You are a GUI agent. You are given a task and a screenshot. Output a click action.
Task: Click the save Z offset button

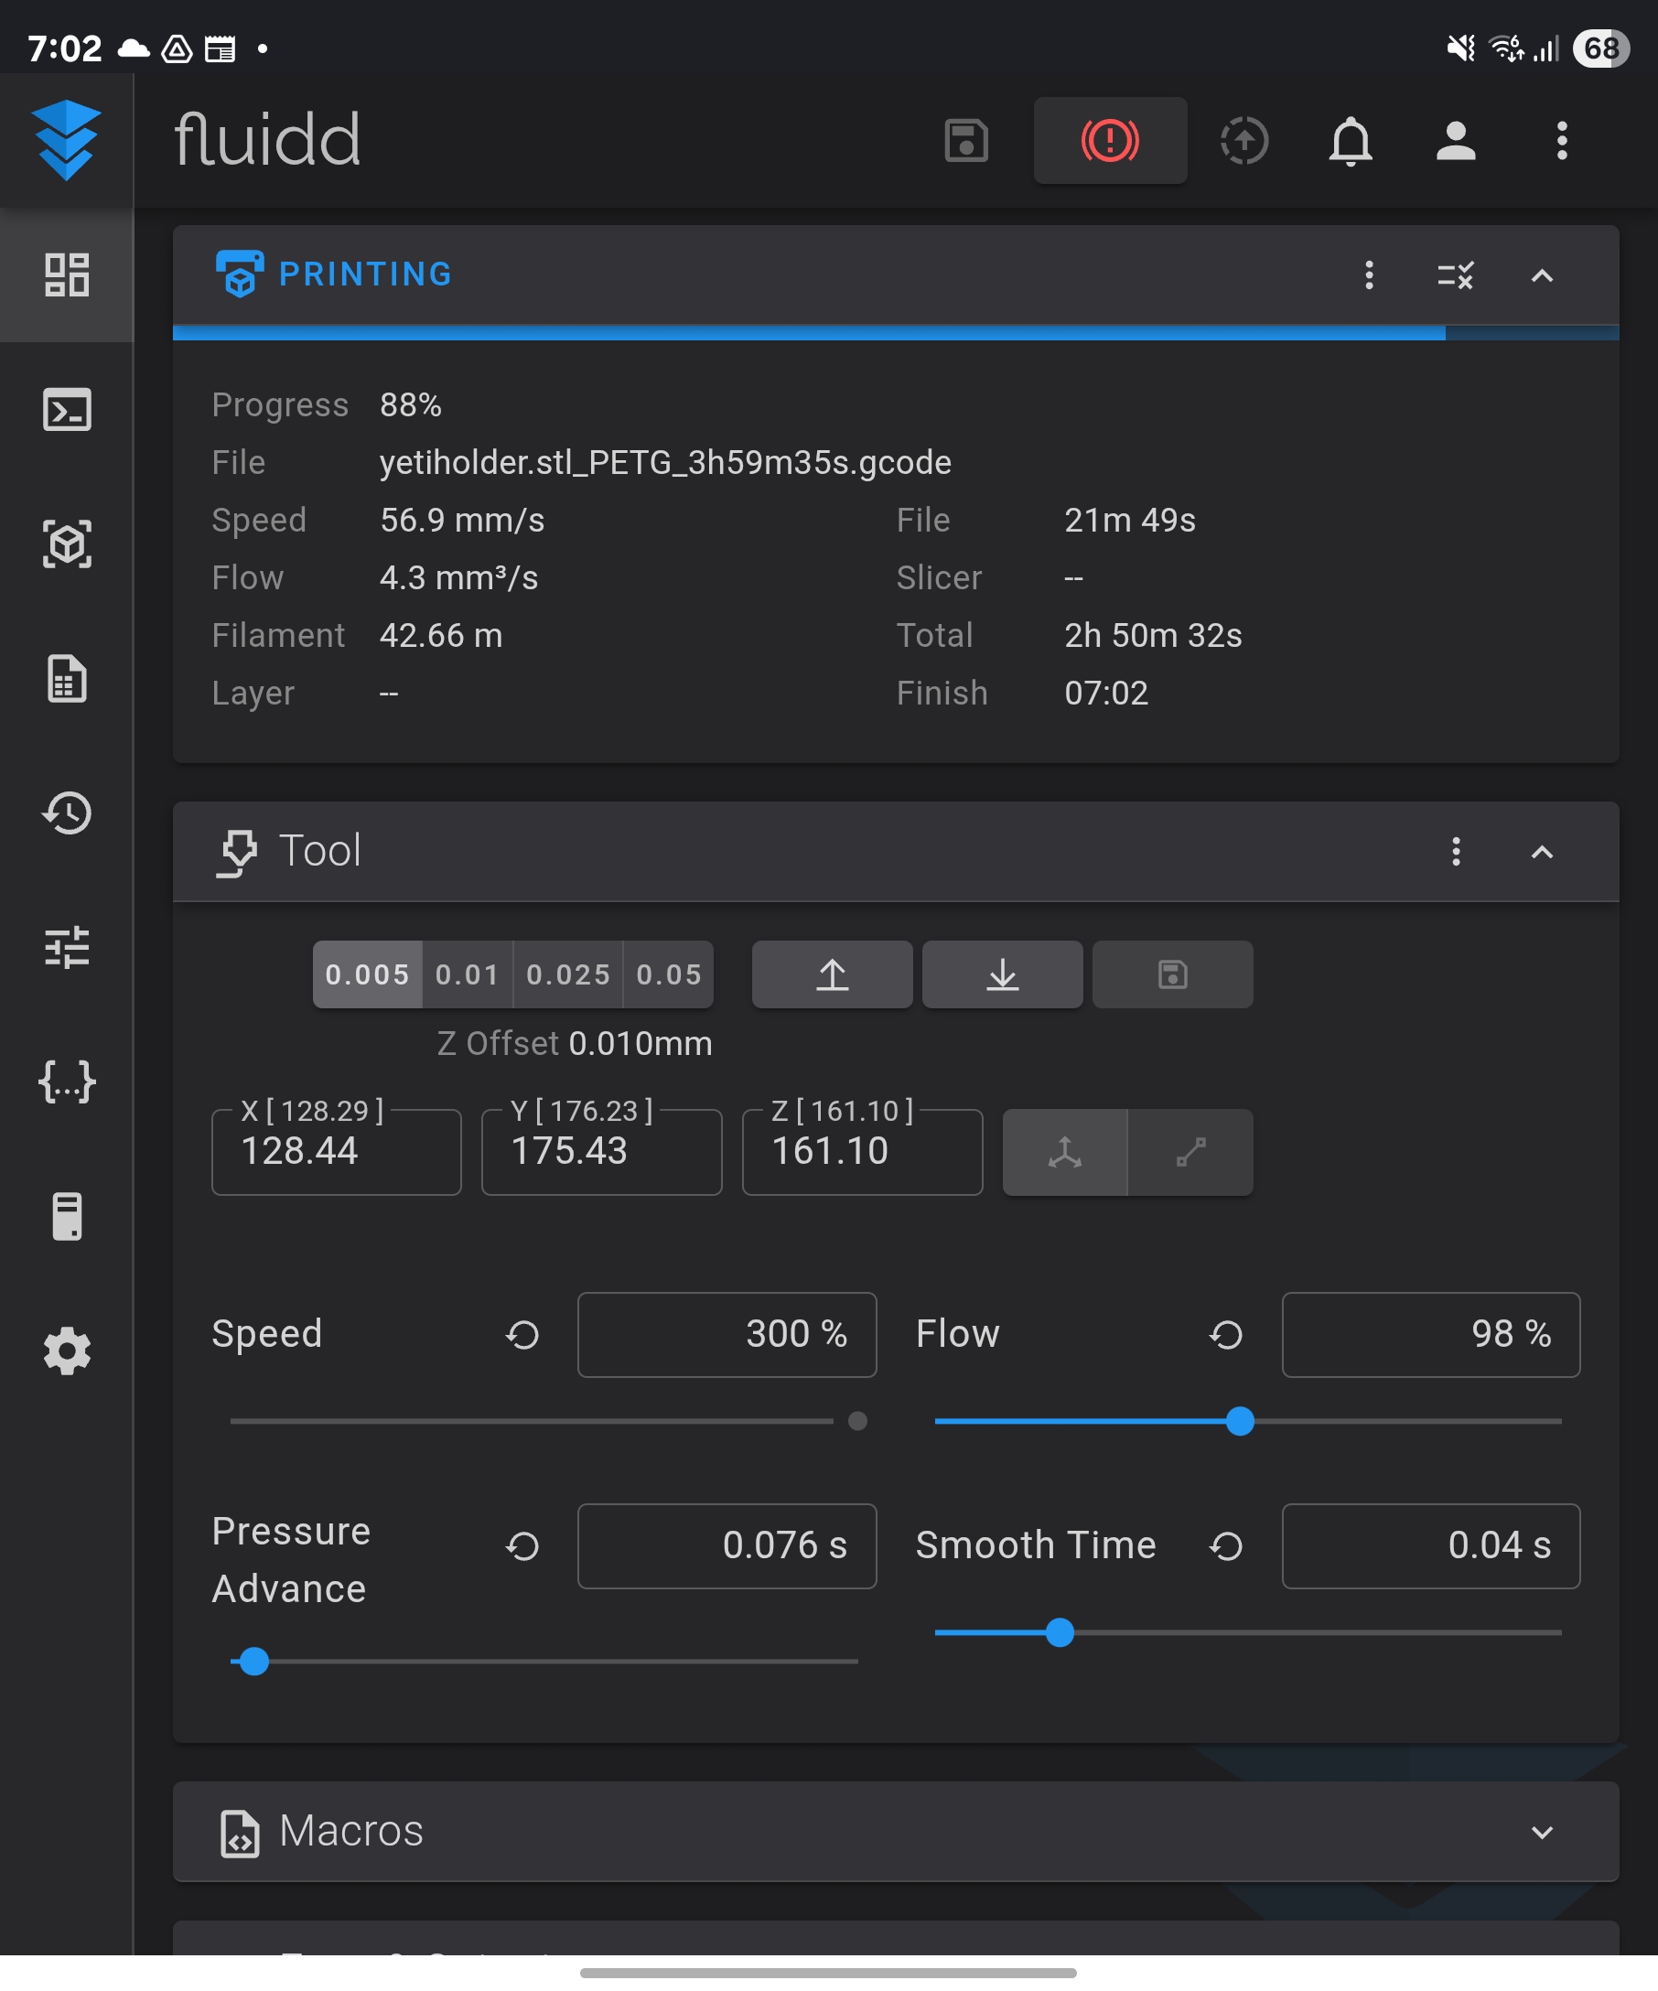click(1173, 974)
